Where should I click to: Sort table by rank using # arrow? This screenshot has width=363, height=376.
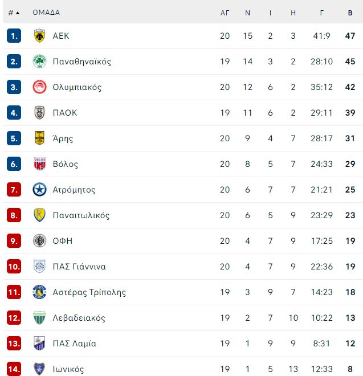[14, 13]
